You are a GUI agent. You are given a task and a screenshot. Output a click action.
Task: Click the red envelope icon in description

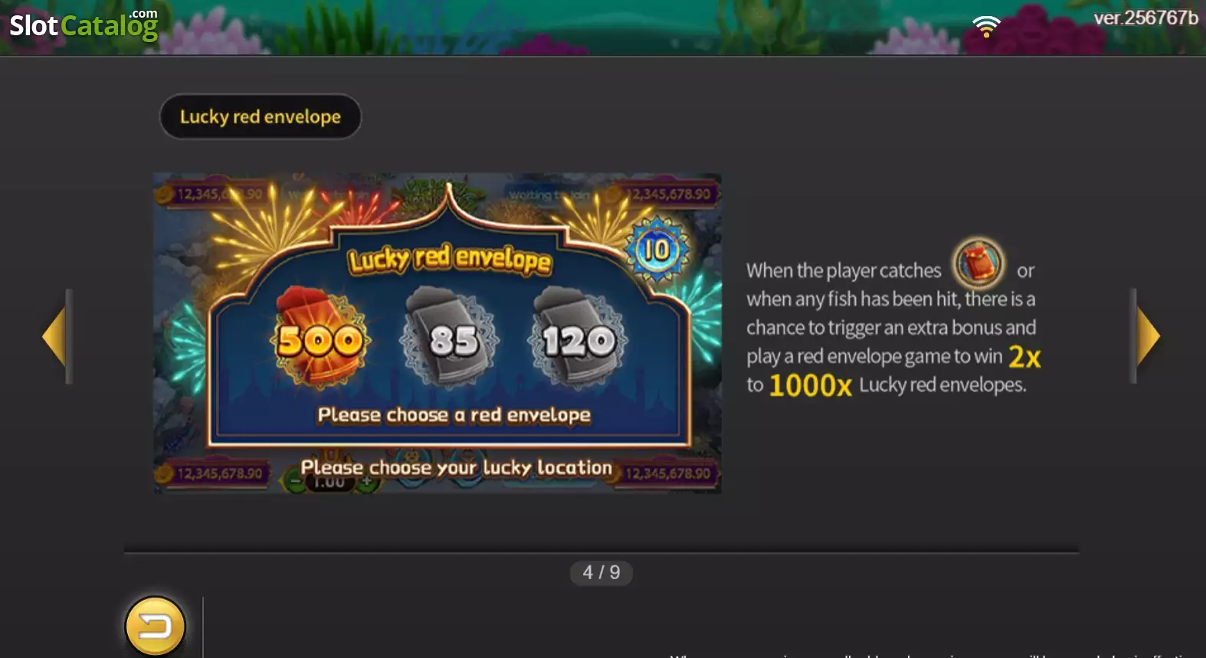point(978,263)
